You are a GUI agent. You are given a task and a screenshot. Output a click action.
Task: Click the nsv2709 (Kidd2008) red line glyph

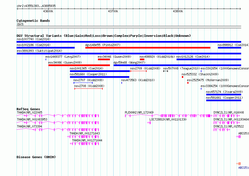click(138, 71)
